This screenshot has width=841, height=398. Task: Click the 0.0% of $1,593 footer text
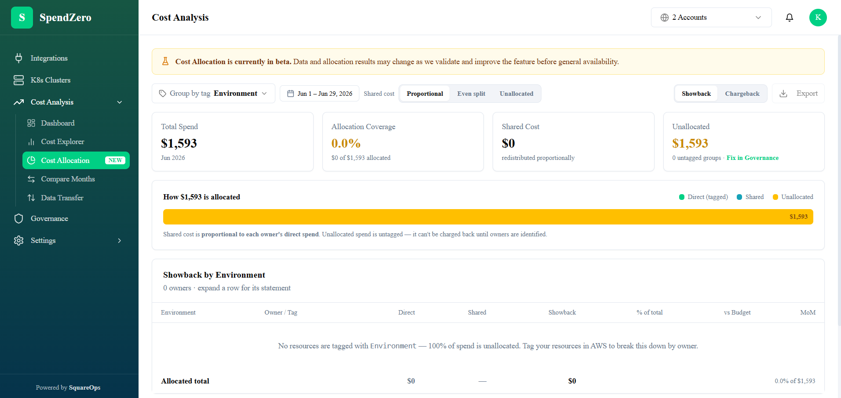pyautogui.click(x=795, y=381)
